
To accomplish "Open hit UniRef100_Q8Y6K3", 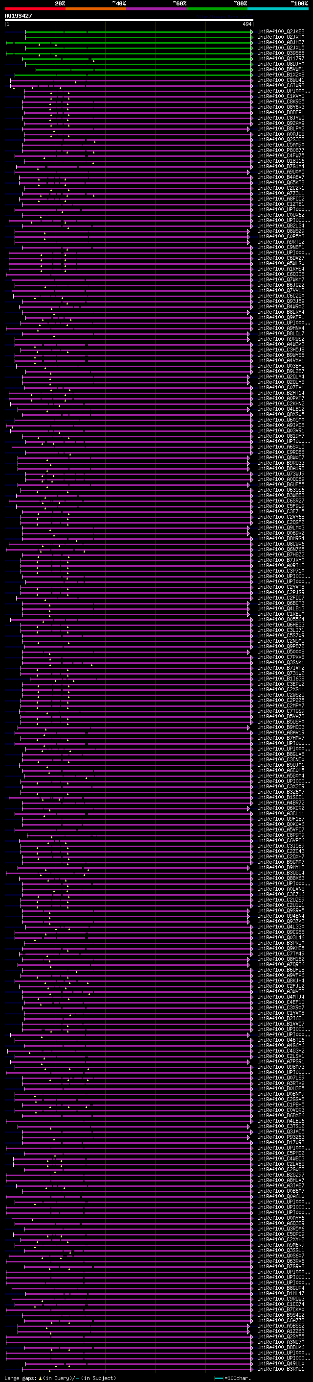I will click(281, 107).
